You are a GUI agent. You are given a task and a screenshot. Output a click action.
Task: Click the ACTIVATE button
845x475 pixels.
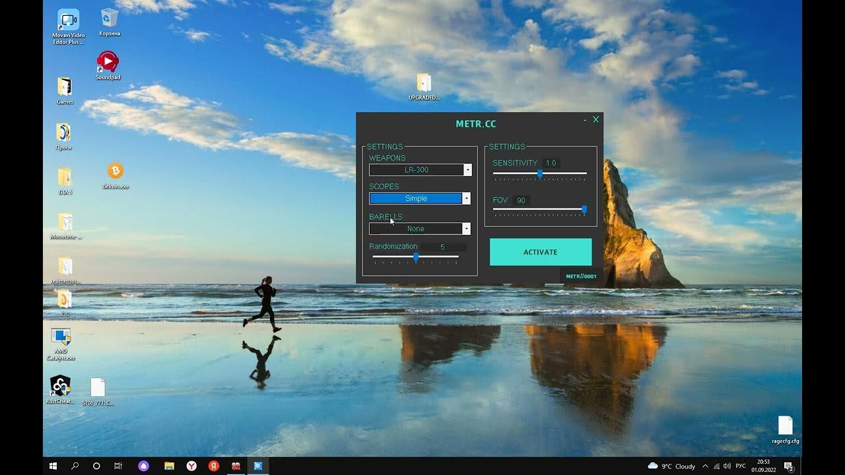pyautogui.click(x=541, y=252)
